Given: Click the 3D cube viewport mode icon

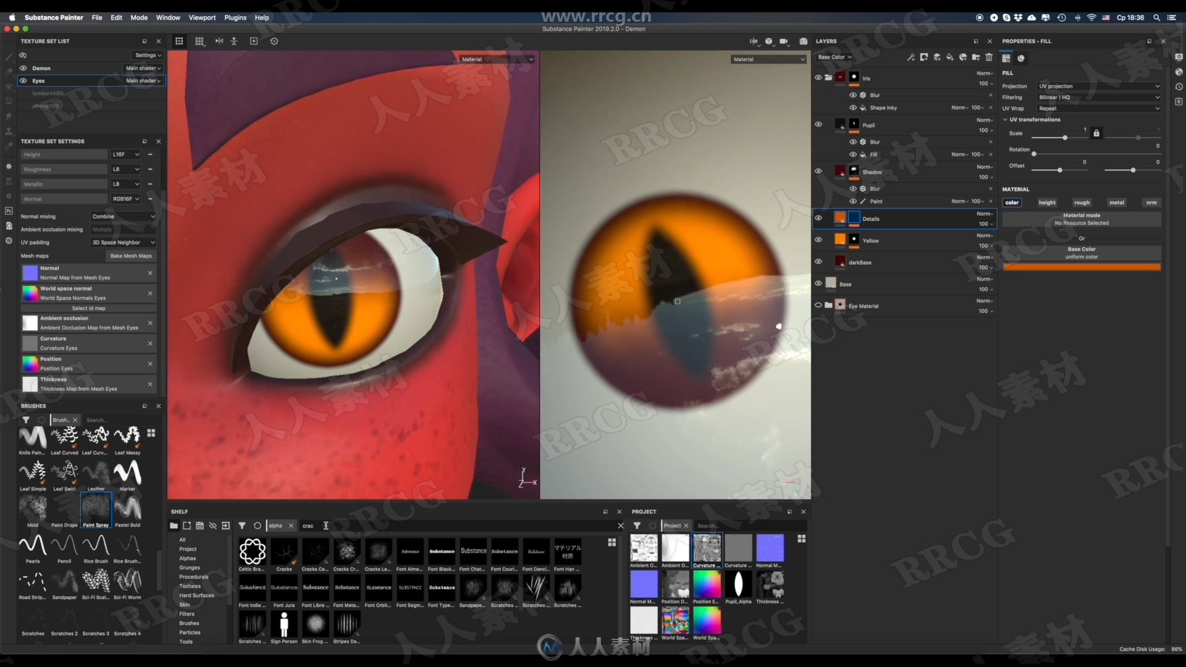Looking at the screenshot, I should coord(768,41).
